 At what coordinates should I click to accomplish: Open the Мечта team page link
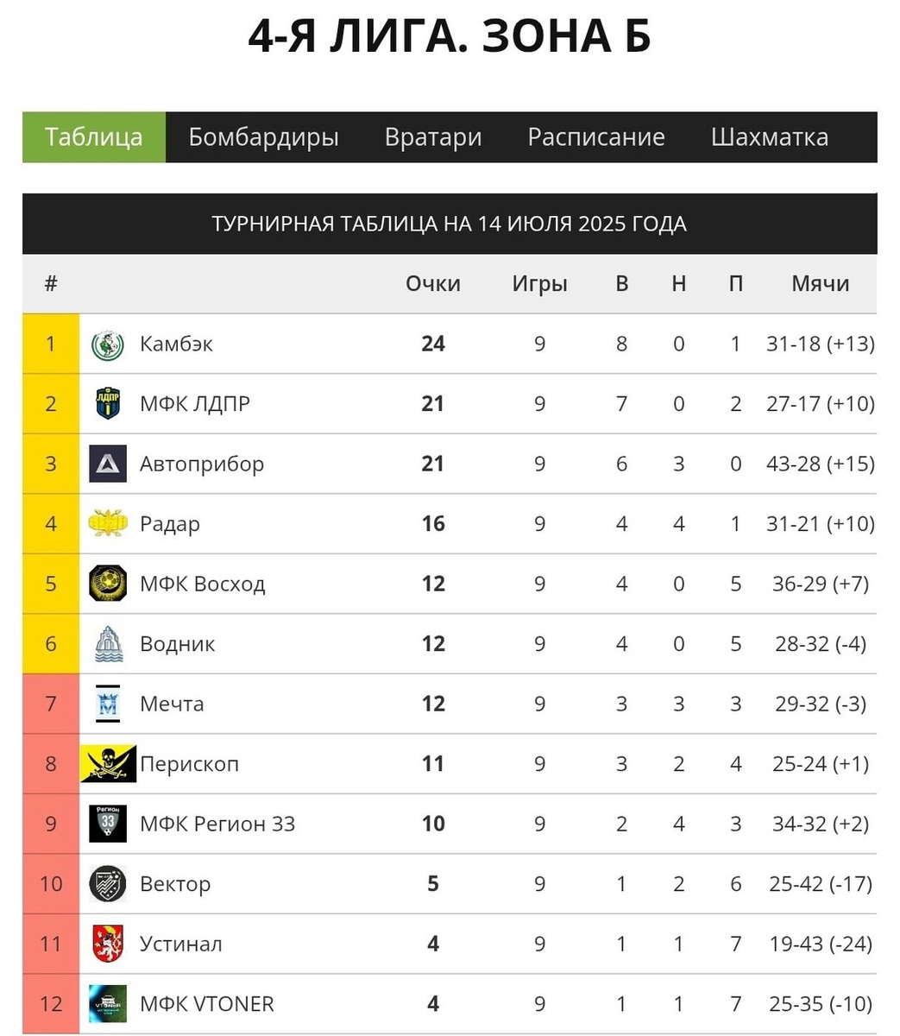point(172,704)
